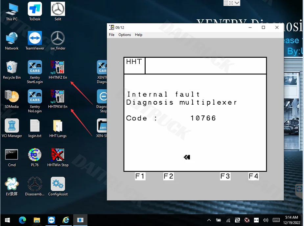Open the sw_finder shortcut
The image size is (304, 226).
pyautogui.click(x=58, y=41)
